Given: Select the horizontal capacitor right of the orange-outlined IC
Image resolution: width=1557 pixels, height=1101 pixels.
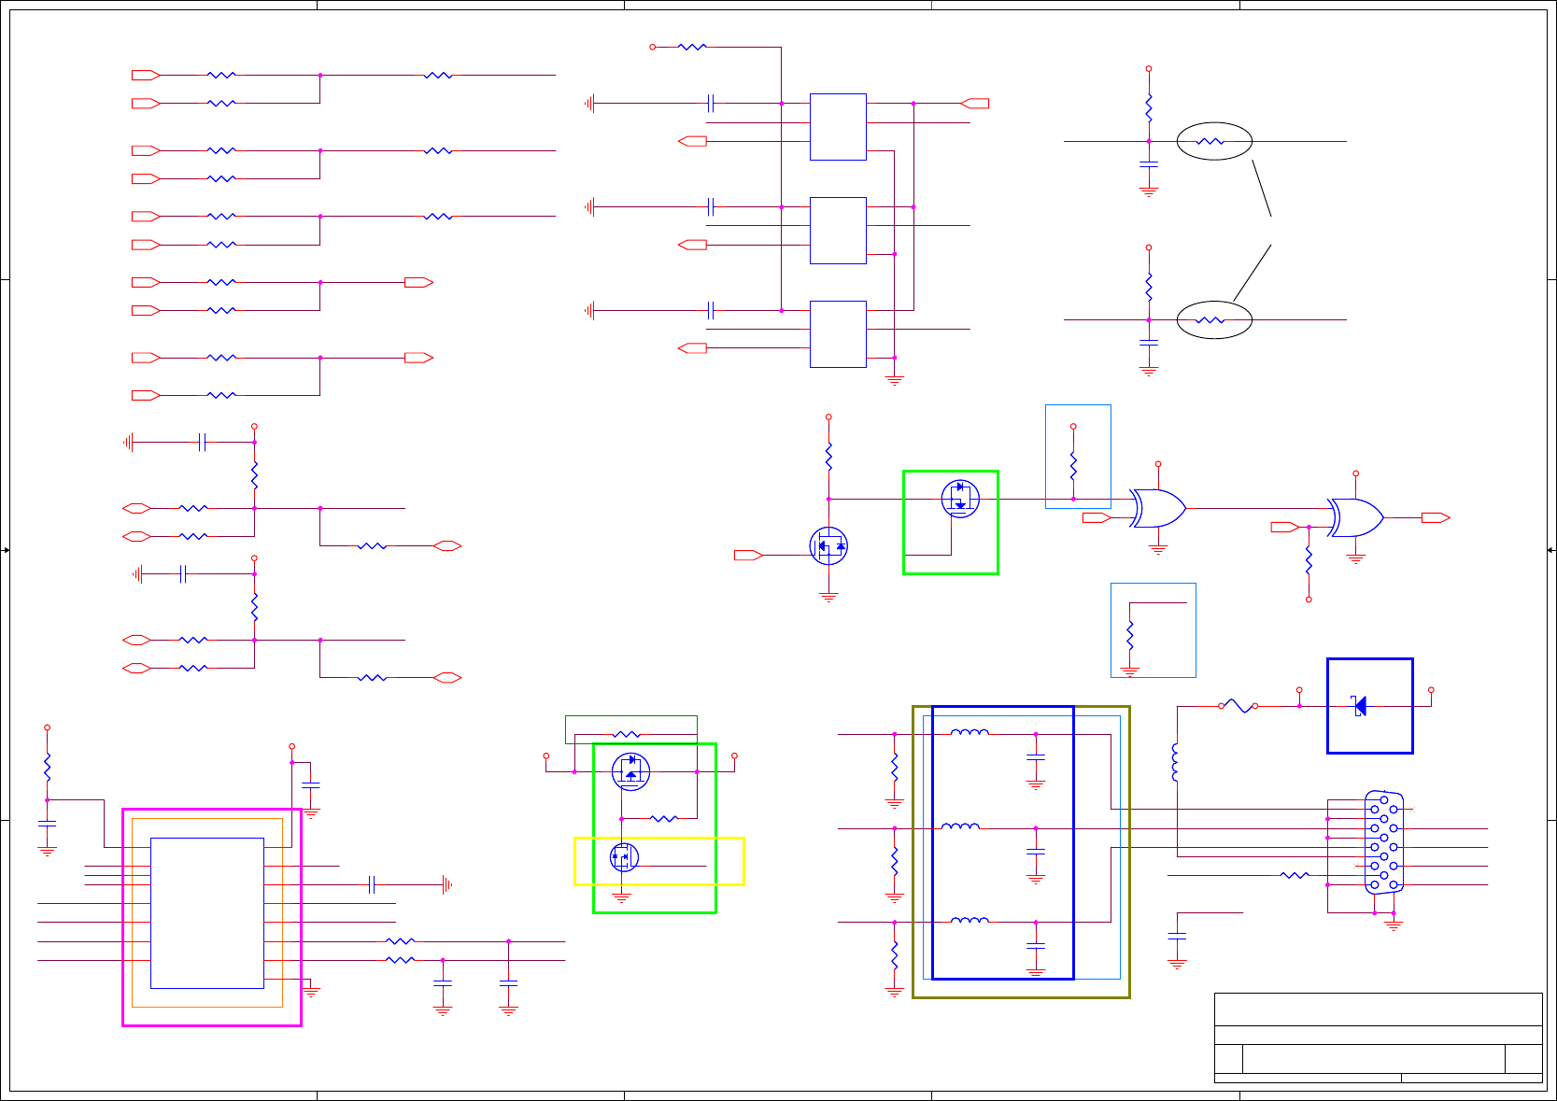Looking at the screenshot, I should point(372,884).
